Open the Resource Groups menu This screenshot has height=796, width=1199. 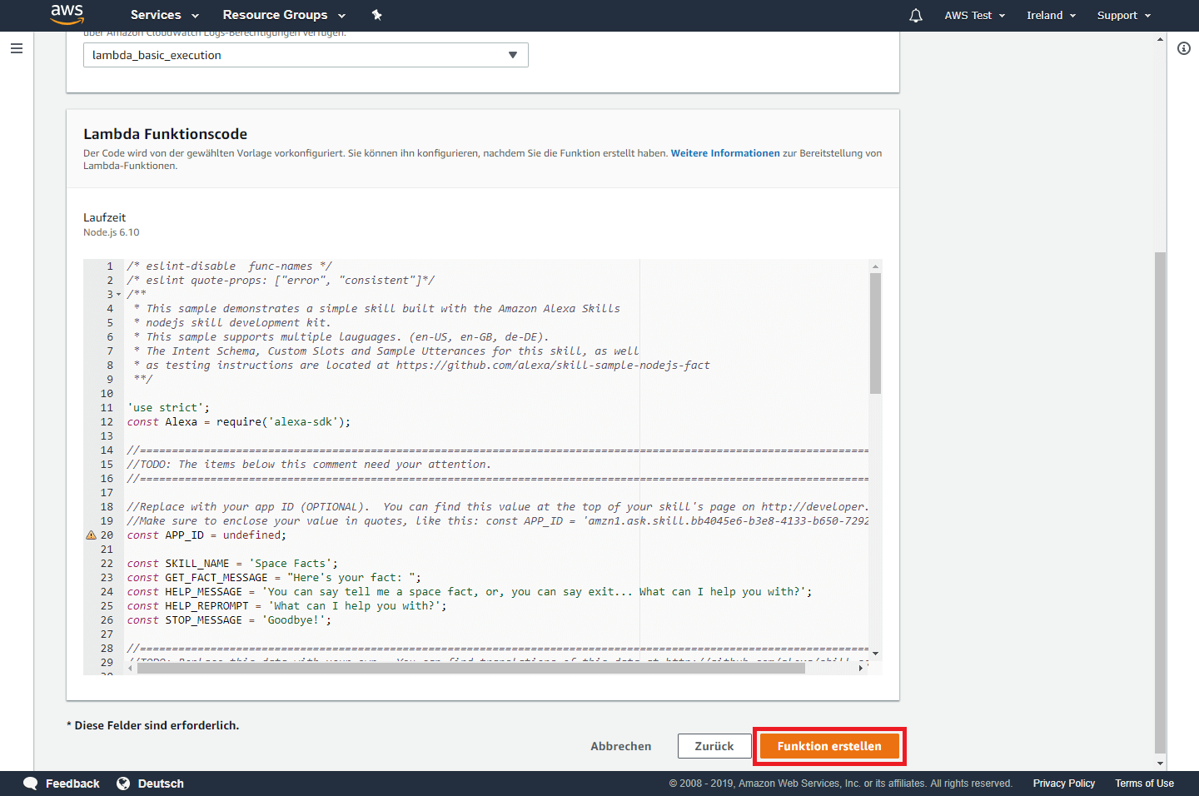pos(284,15)
